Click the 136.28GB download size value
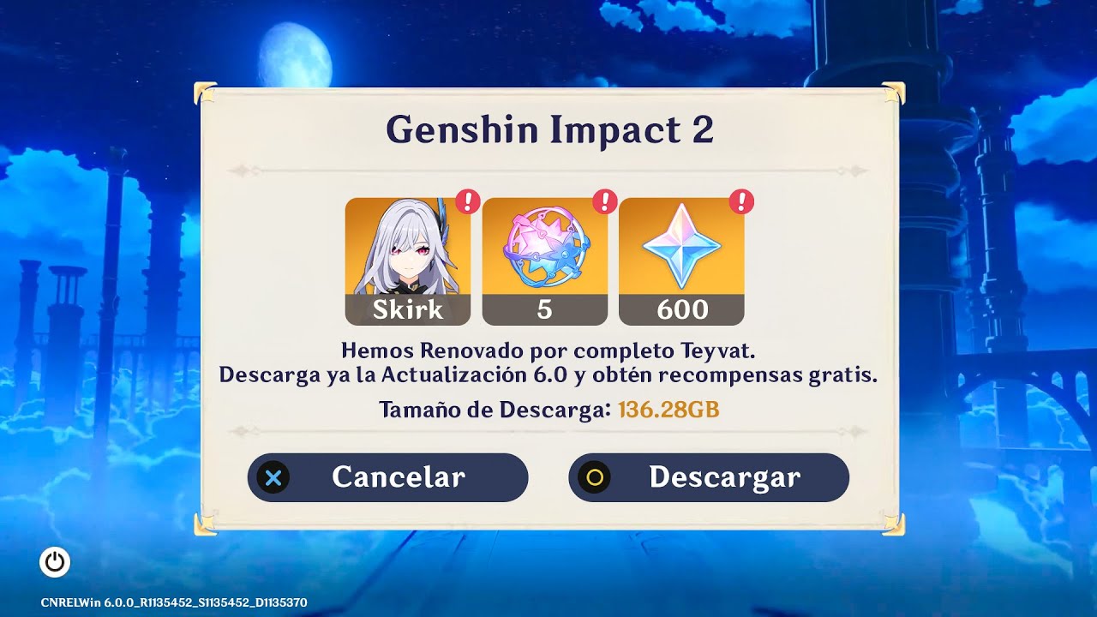The image size is (1097, 617). [668, 410]
